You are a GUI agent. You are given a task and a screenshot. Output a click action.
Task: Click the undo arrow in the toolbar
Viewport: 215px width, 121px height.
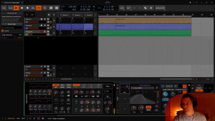(x=134, y=8)
